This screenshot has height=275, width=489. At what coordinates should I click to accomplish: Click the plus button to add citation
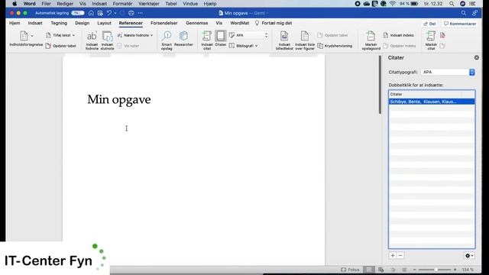click(393, 256)
